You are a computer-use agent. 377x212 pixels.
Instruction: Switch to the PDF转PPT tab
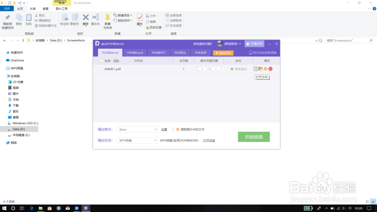tap(158, 53)
